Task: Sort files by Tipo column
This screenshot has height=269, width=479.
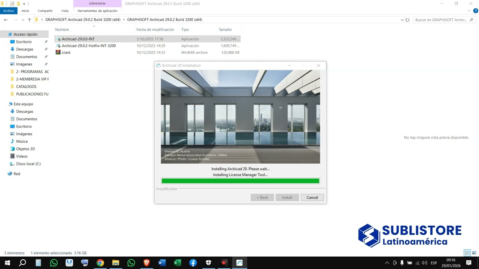Action: [x=198, y=30]
